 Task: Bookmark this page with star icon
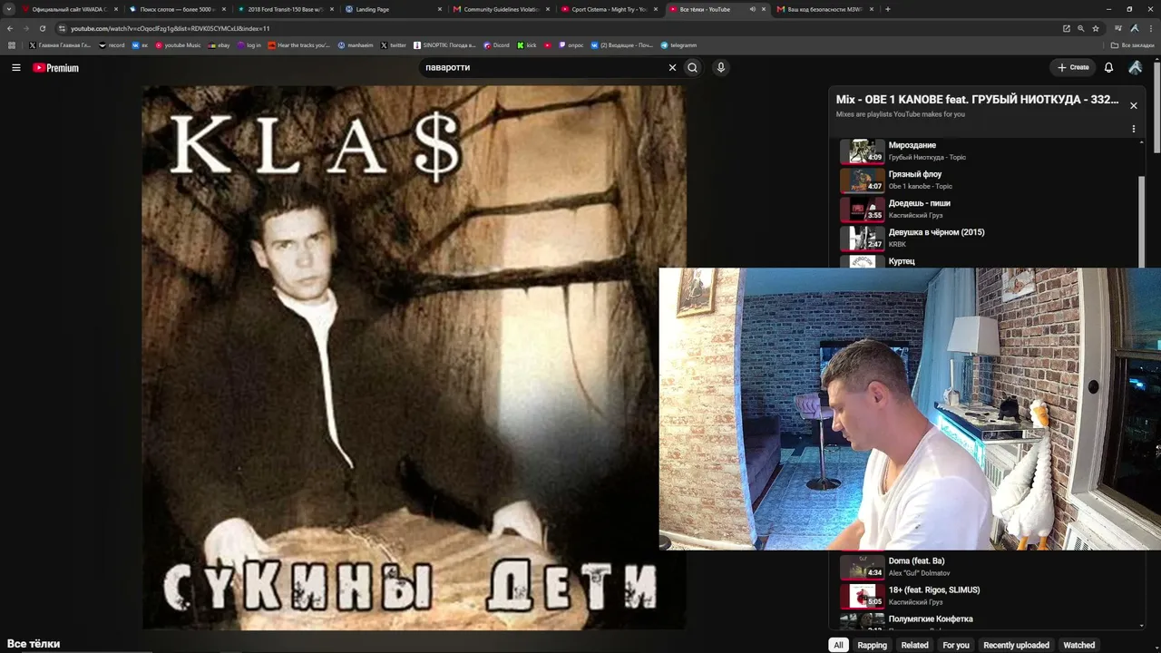1095,28
